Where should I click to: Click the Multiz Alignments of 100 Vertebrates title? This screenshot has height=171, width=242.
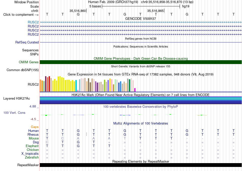click(x=141, y=123)
